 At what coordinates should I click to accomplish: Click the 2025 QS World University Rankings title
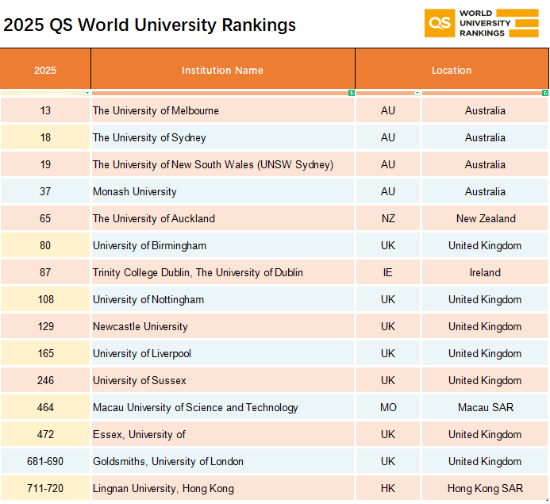pos(150,25)
